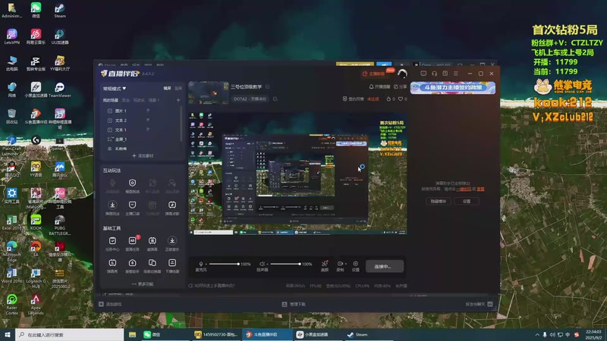The width and height of the screenshot is (607, 341).
Task: Click the speaker icon in audio bar
Action: pyautogui.click(x=262, y=264)
